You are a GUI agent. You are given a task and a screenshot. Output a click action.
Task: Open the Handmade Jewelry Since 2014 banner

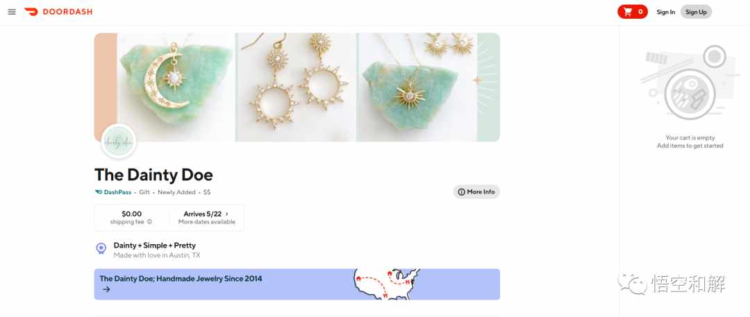[x=297, y=284]
